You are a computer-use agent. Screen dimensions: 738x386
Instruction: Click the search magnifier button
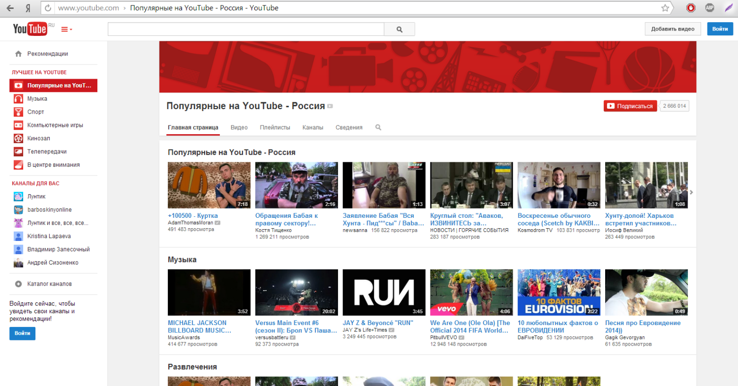[400, 30]
